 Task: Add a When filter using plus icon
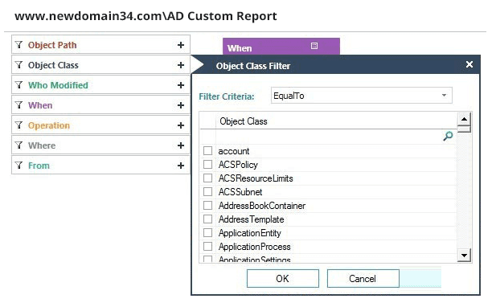(x=181, y=105)
